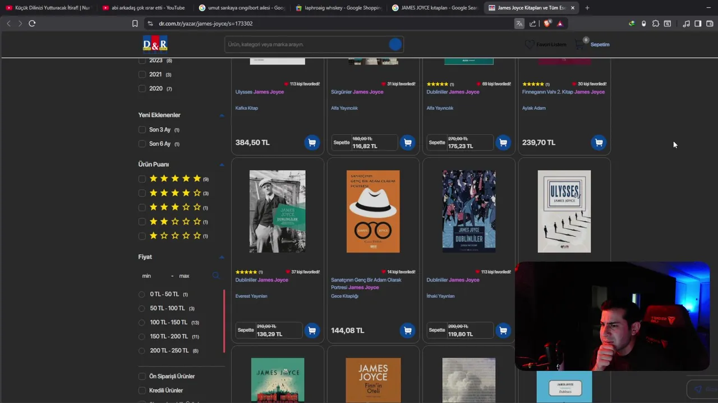Screen dimensions: 718x403
Task: Add Finneganın Vahı 239,70 TL to cart
Action: click(599, 142)
